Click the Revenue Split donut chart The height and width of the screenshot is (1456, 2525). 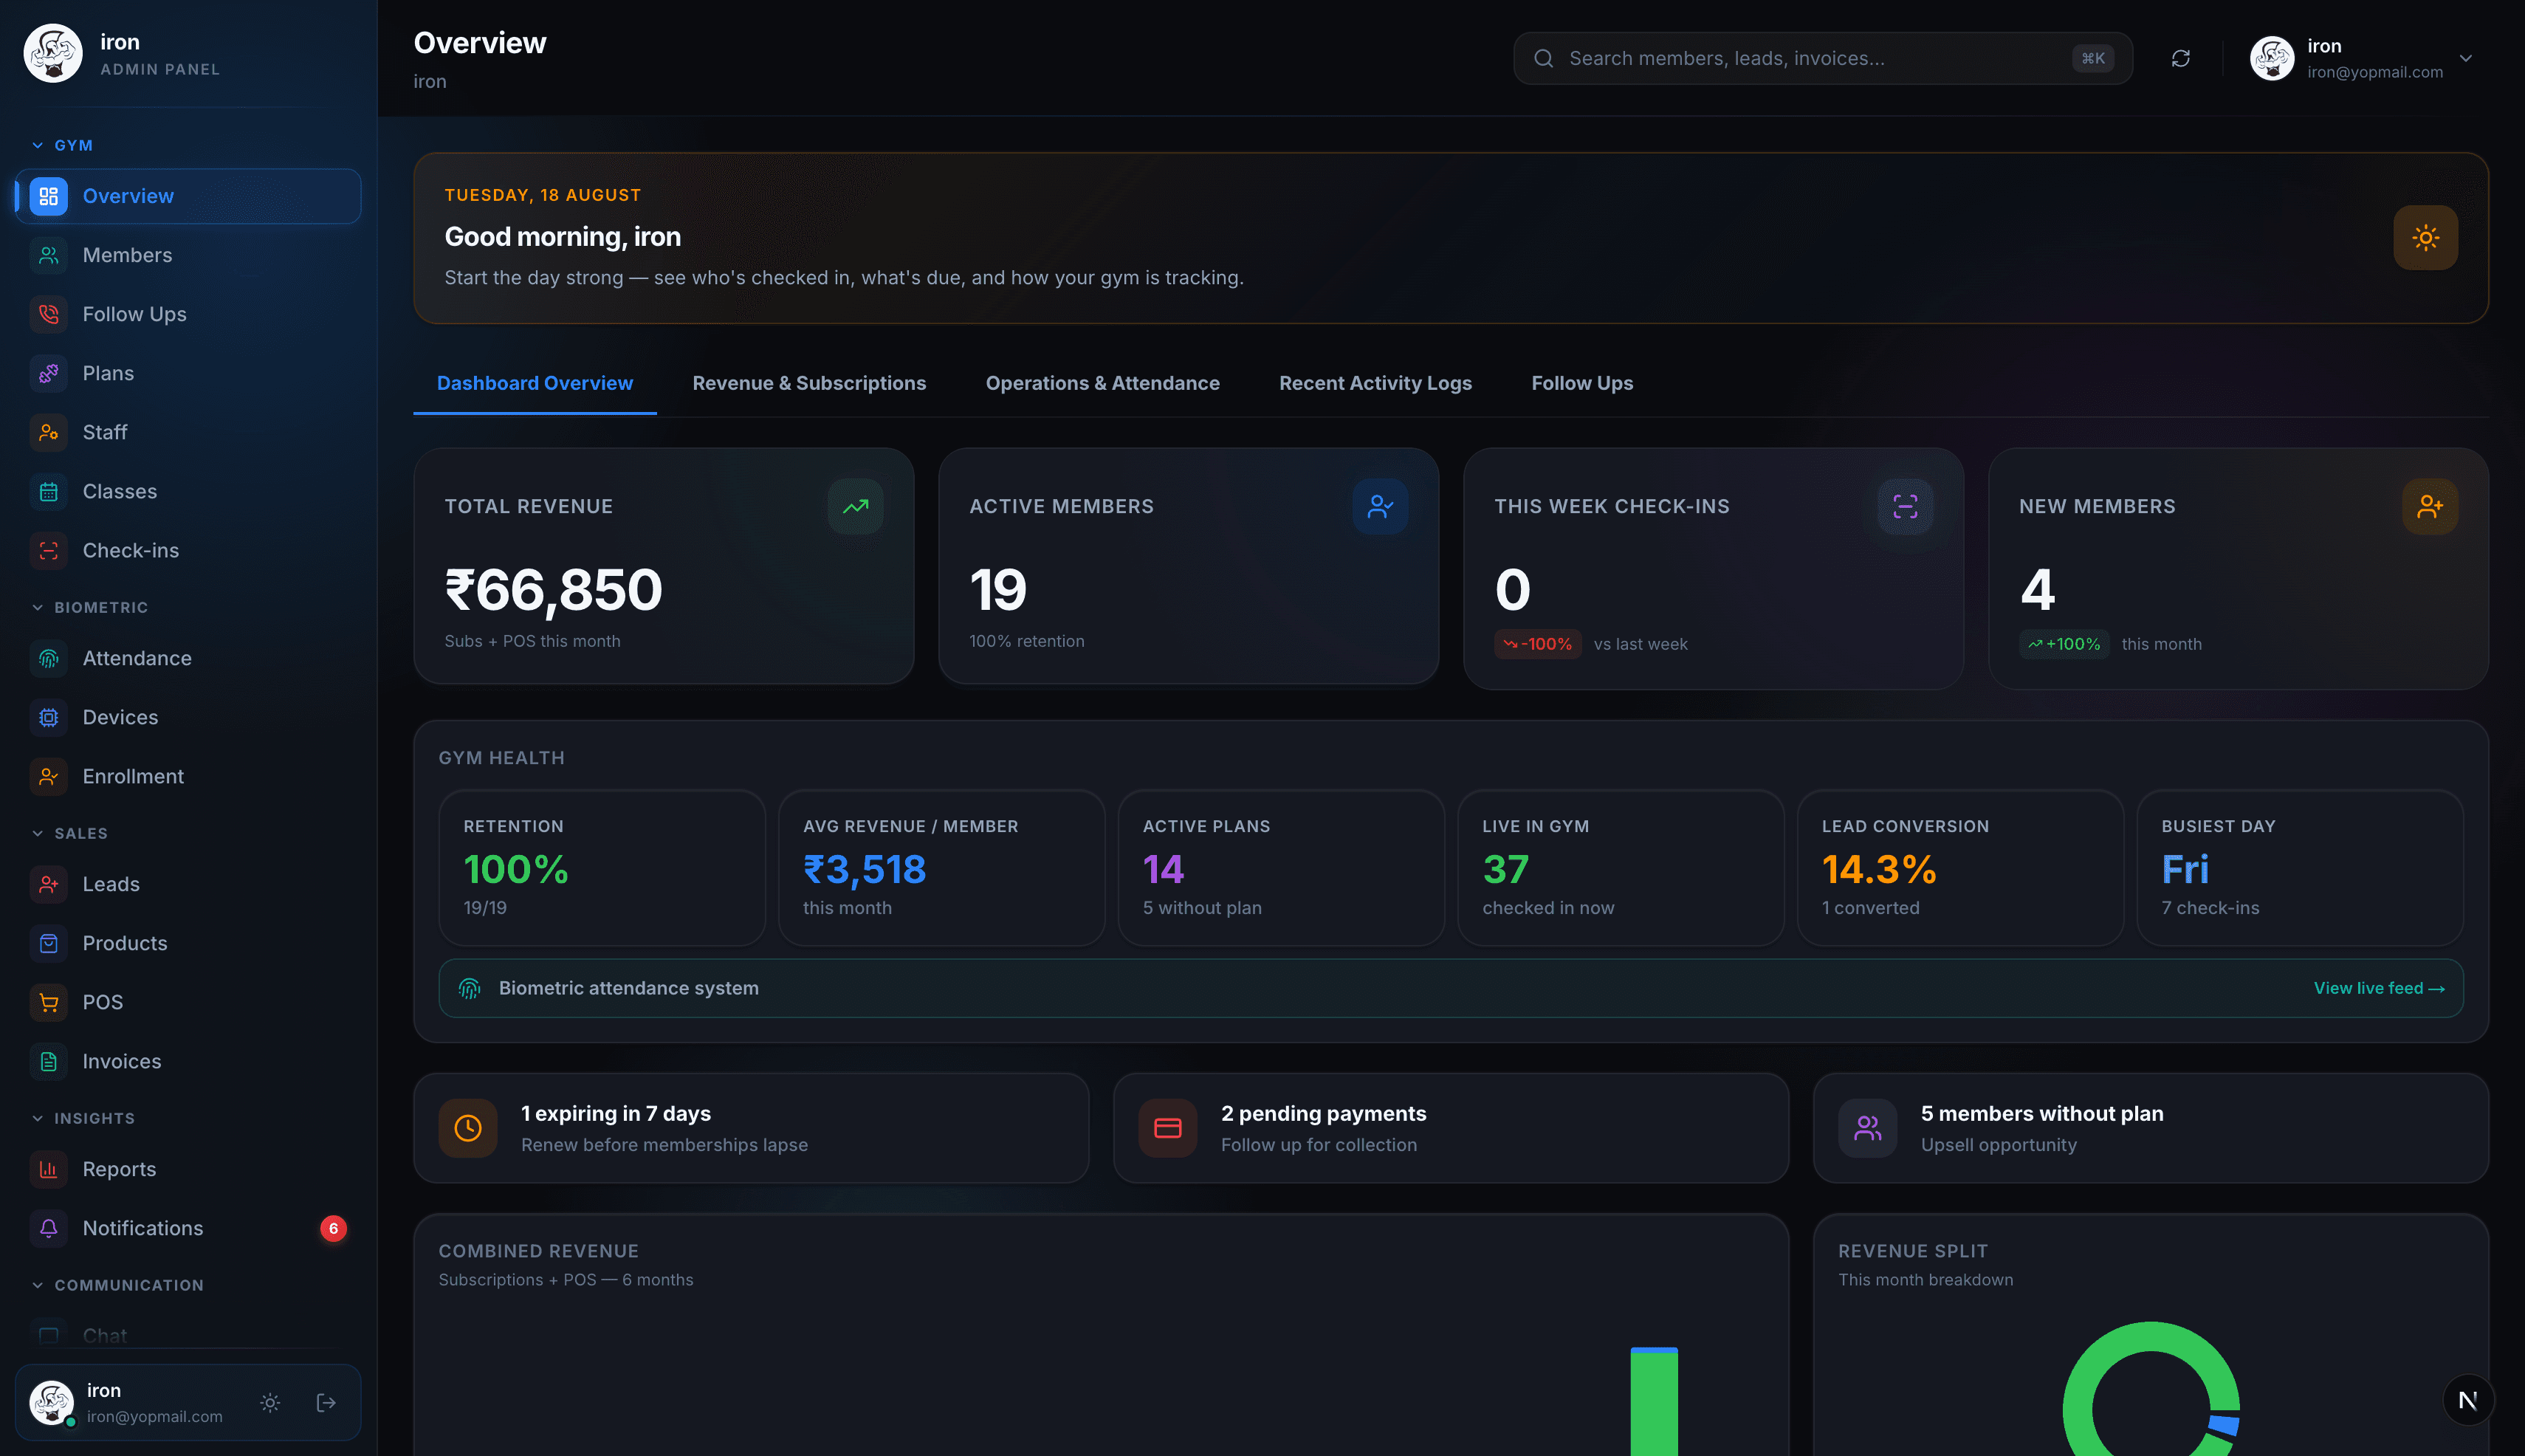tap(2151, 1390)
